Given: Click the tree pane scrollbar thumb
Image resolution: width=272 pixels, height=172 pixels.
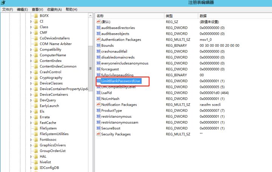Looking at the screenshot, I should point(90,68).
